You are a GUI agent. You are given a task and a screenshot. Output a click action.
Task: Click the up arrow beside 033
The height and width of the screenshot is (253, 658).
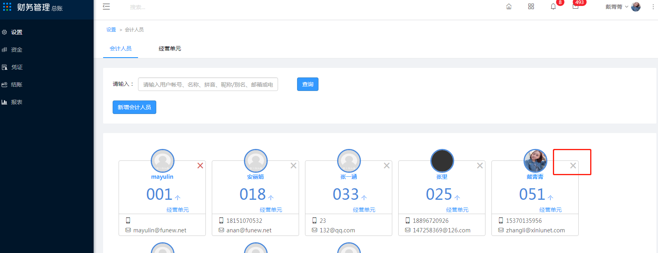click(364, 197)
